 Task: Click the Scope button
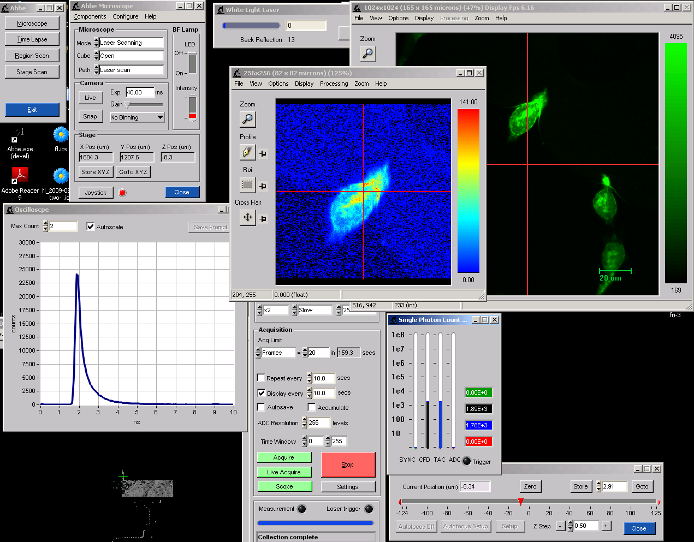coord(284,486)
